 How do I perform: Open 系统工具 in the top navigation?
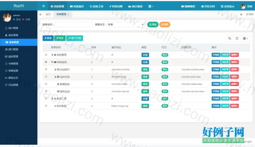coord(96,6)
